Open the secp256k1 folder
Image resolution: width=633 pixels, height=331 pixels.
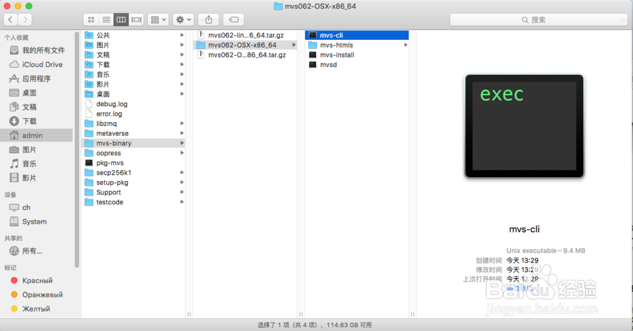134,172
